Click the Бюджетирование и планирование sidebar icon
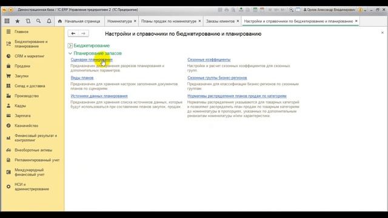This screenshot has height=218, width=388. pyautogui.click(x=8, y=44)
